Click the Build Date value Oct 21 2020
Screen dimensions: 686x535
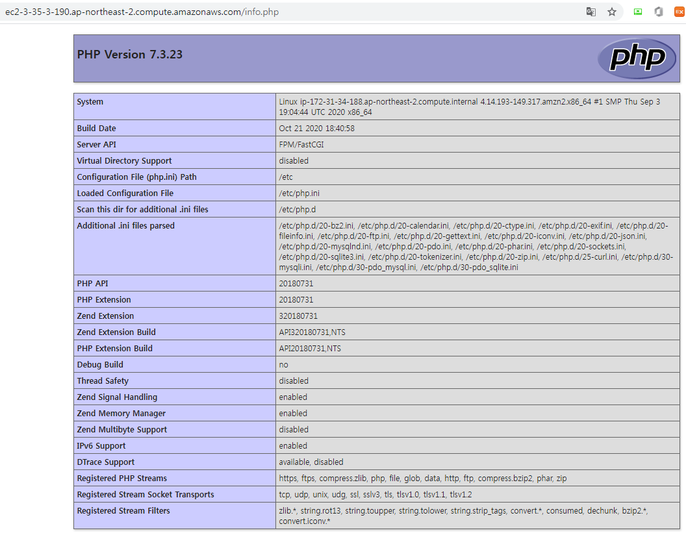[317, 128]
